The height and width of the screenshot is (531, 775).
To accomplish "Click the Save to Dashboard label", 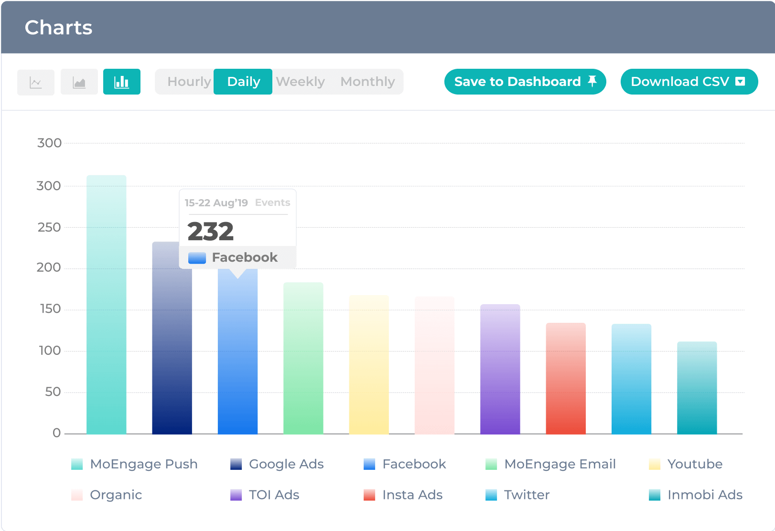I will 517,82.
